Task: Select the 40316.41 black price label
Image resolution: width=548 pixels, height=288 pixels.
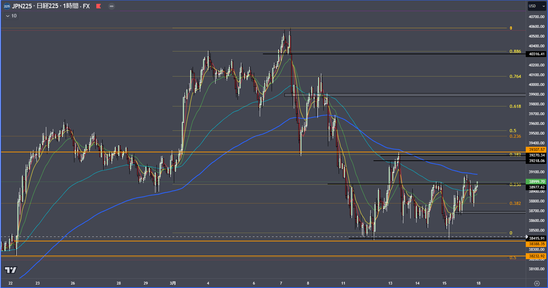Action: [x=537, y=54]
